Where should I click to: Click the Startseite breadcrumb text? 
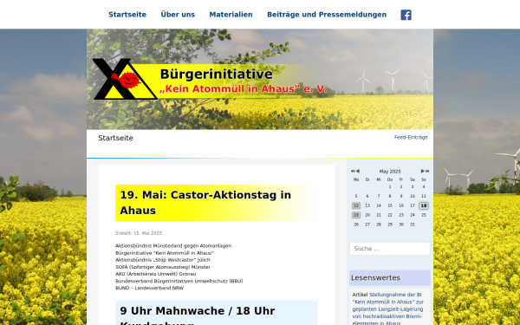(x=116, y=138)
